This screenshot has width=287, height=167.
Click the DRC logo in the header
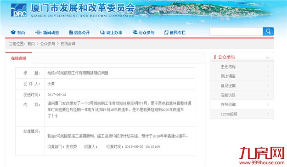click(19, 10)
